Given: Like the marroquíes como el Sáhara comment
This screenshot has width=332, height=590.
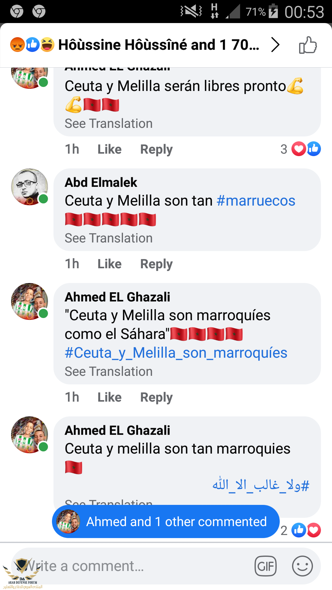Looking at the screenshot, I should [x=109, y=397].
